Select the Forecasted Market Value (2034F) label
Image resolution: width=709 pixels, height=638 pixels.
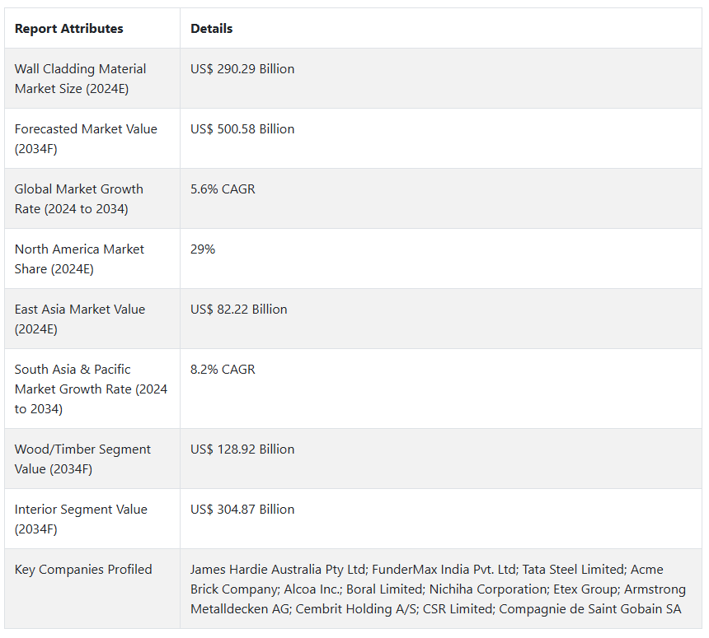click(x=86, y=139)
